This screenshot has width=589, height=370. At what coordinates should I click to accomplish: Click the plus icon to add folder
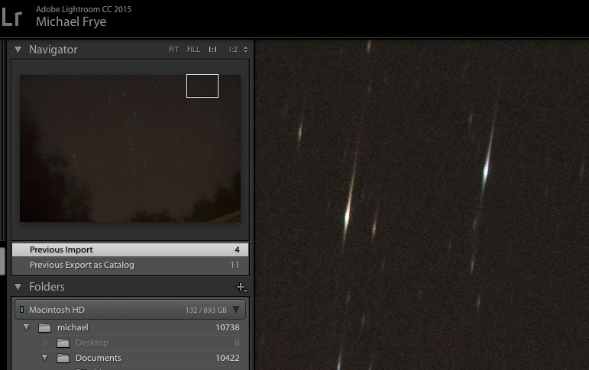(241, 287)
